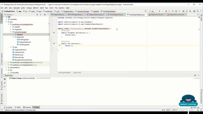The width and height of the screenshot is (203, 114).
Task: Switch to FirstFragment.java tab
Action: 76,15
